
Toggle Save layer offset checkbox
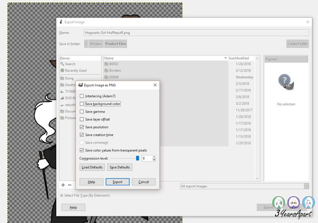click(x=81, y=119)
